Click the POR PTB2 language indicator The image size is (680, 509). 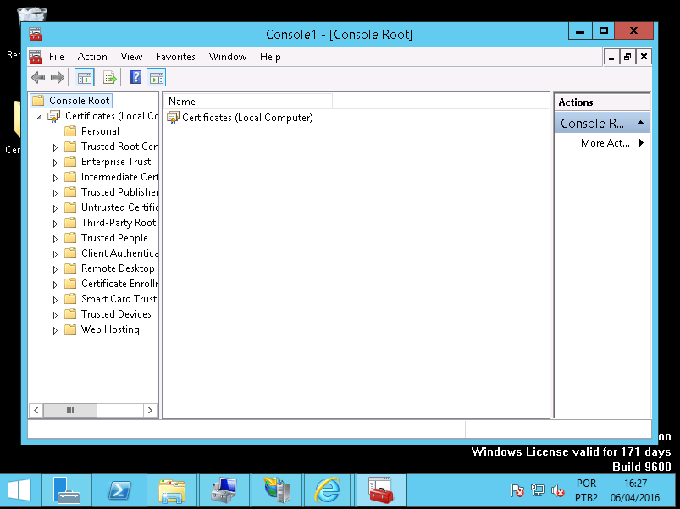click(x=586, y=490)
